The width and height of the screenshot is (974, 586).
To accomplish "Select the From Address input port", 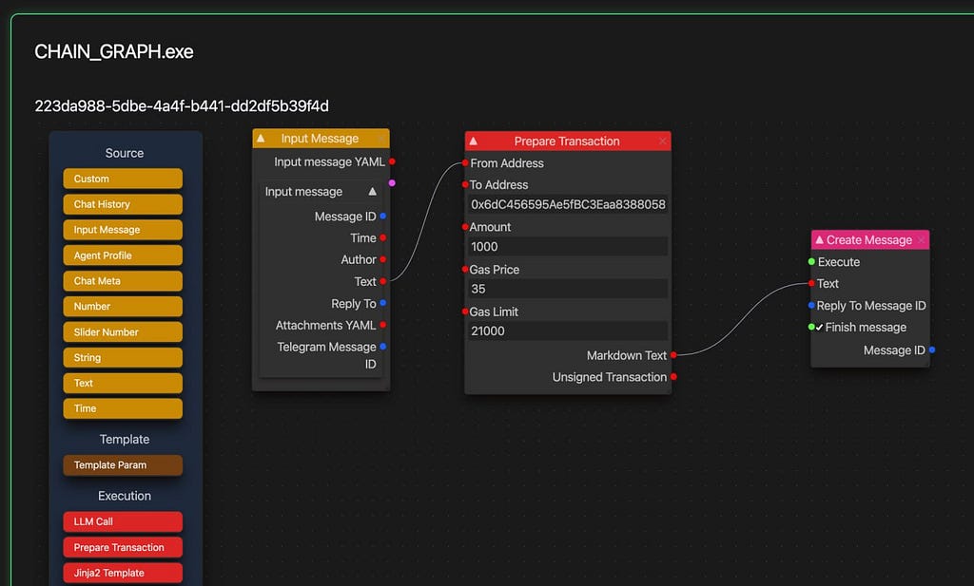I will (465, 163).
